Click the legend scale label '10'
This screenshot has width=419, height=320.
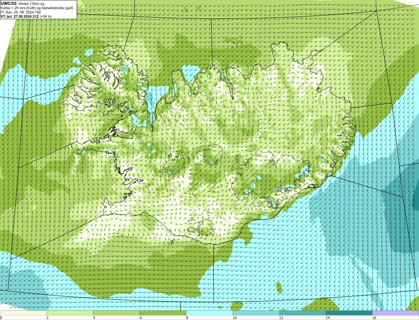tap(234, 318)
